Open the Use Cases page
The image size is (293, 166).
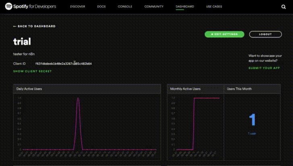click(214, 7)
